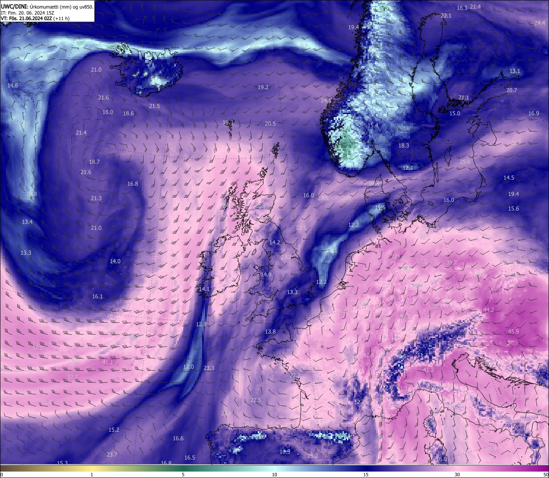Screen dimensions: 549x478
Task: Click the 13.4 value on the map
Action: click(27, 222)
